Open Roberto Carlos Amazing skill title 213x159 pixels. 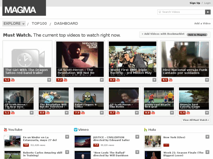pyautogui.click(x=42, y=154)
